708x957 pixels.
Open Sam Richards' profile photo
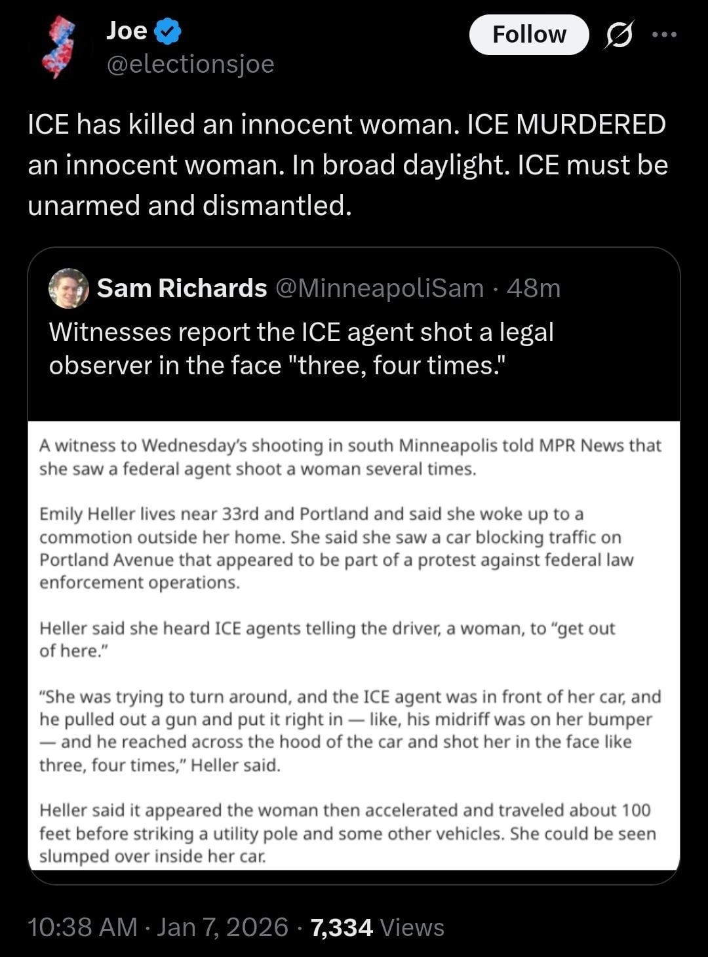(69, 288)
